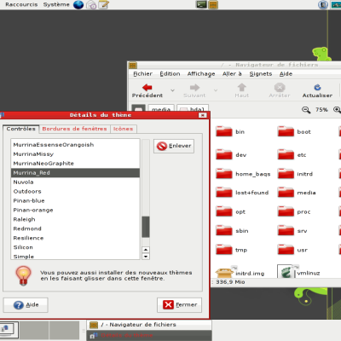Select the MurrinaNeoGraphite theme
341x341 pixels.
[75, 164]
